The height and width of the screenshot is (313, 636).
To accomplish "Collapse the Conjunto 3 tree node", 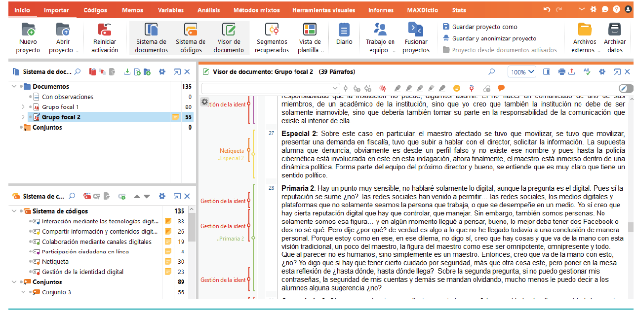I will [x=23, y=292].
